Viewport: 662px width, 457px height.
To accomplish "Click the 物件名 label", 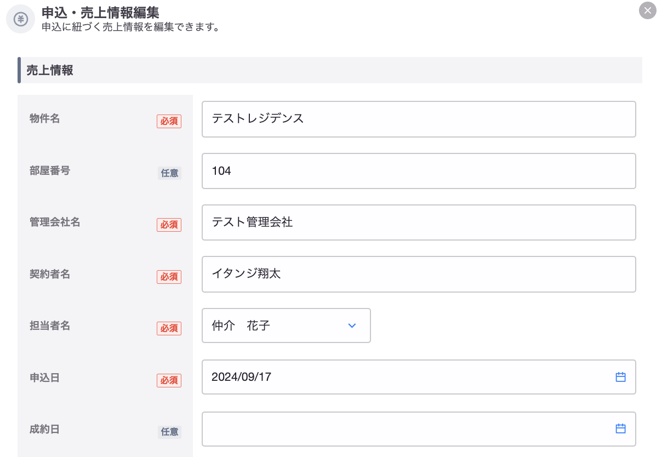I will click(45, 118).
